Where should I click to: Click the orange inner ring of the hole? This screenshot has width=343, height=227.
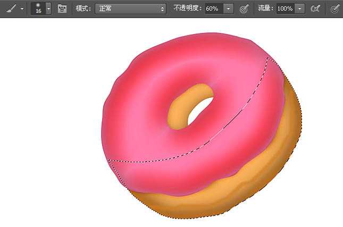point(178,112)
